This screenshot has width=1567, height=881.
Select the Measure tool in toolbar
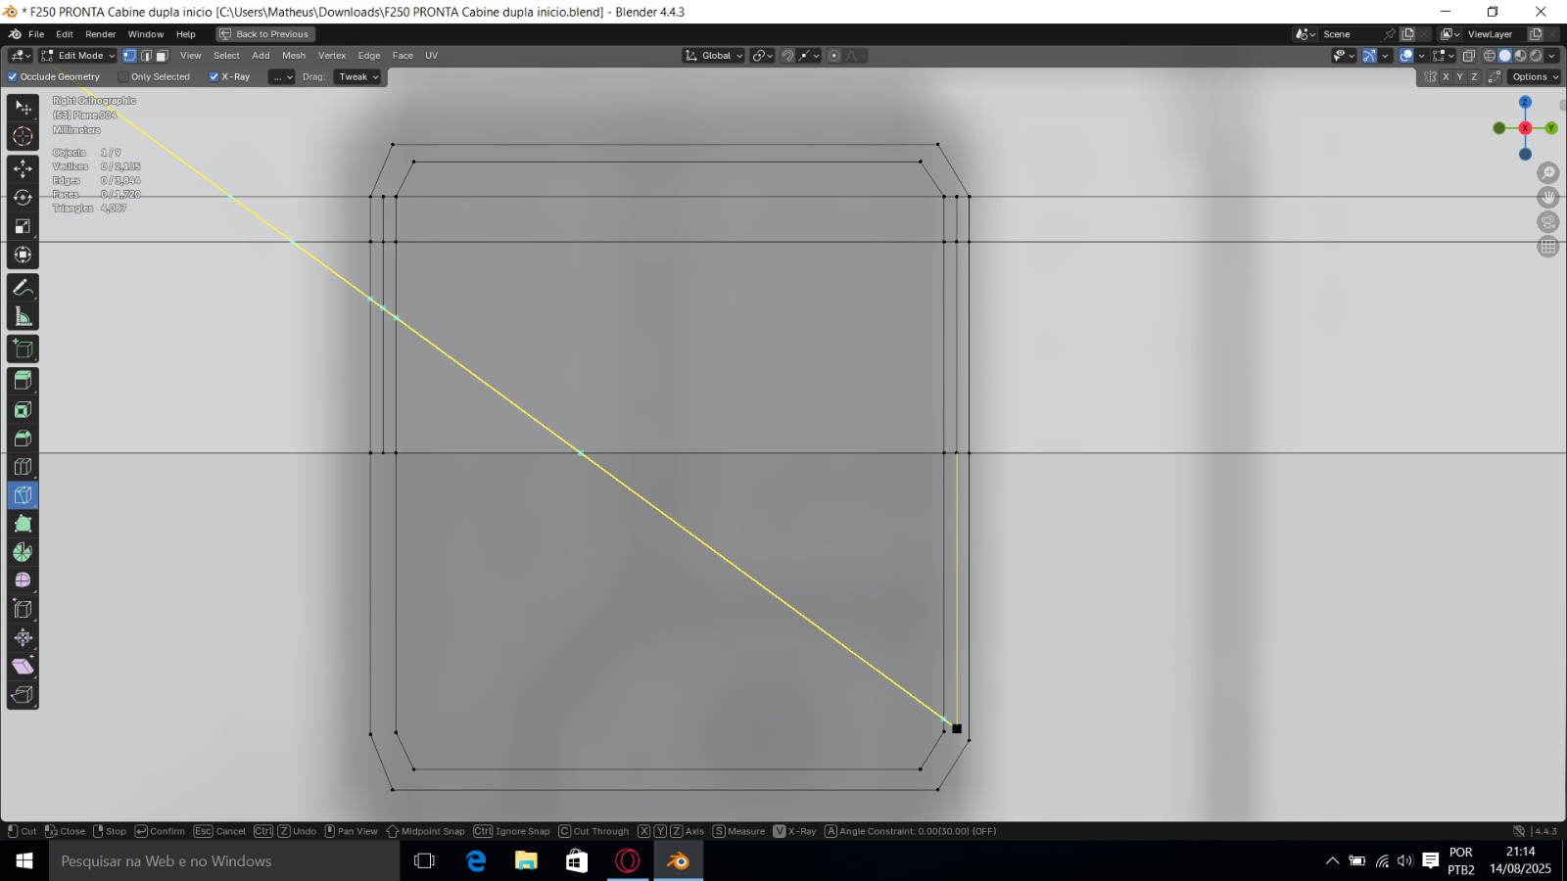click(x=24, y=316)
